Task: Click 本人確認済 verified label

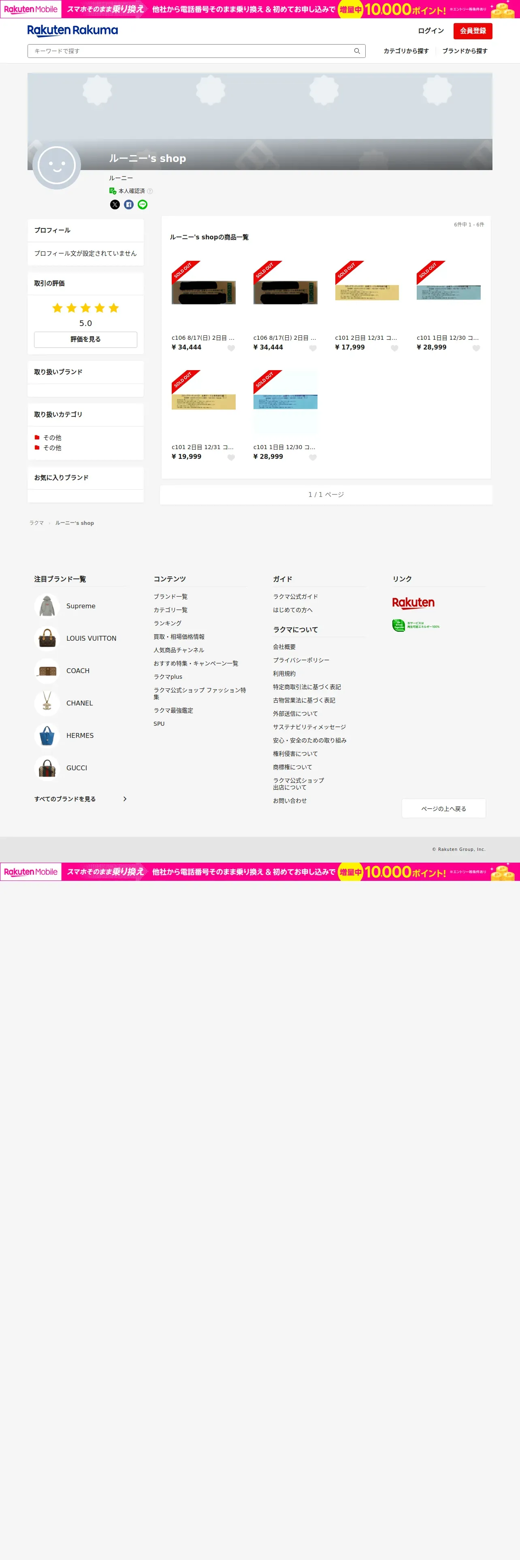Action: 131,192
